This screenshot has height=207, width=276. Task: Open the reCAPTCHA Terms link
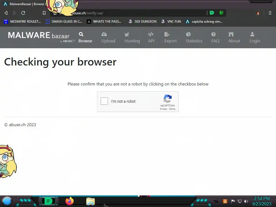[172, 109]
